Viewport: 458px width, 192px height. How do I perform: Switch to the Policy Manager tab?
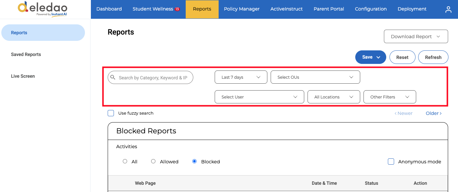242,9
